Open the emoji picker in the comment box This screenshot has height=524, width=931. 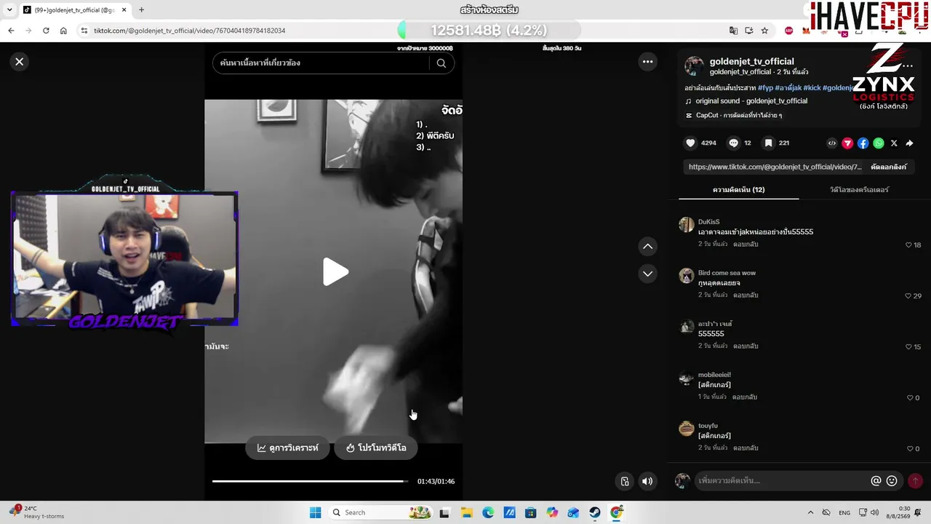click(x=892, y=481)
